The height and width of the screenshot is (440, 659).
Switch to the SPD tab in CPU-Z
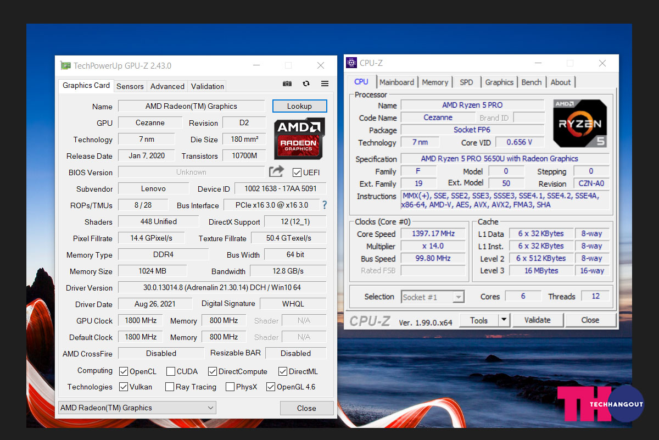[x=466, y=82]
